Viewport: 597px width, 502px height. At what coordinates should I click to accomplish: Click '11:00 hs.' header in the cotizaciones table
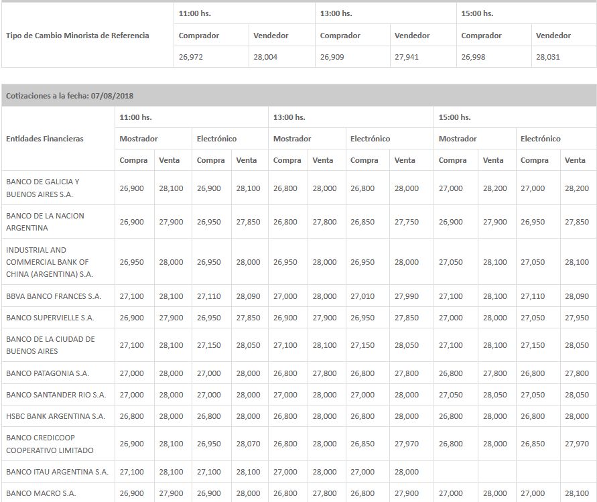[135, 117]
